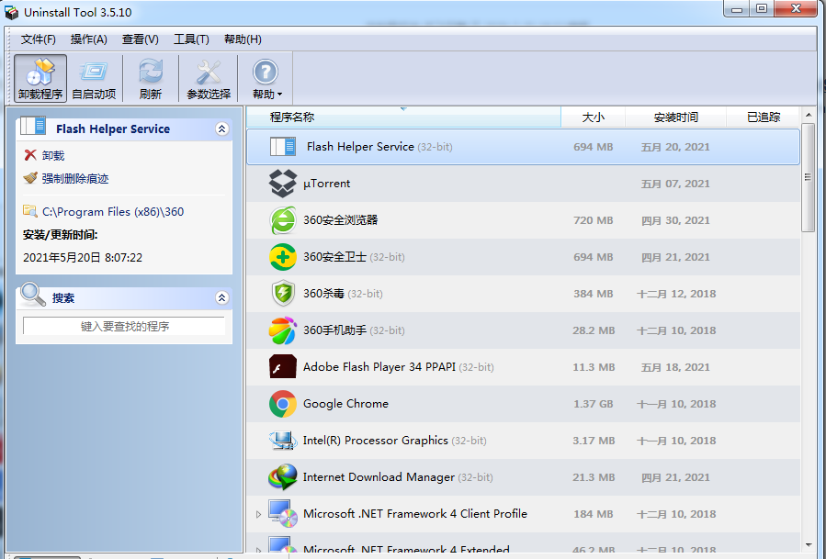Sort the list by 程序名称 column header

pos(403,117)
